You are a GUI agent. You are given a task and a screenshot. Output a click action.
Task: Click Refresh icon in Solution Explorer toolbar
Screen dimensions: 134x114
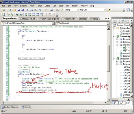[123, 22]
